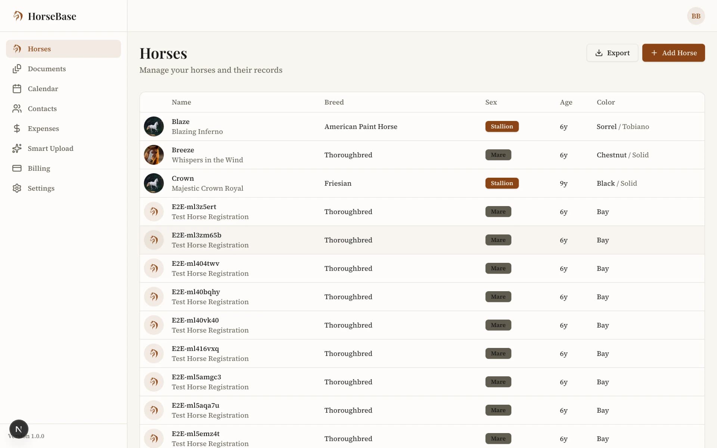The width and height of the screenshot is (717, 448).
Task: Click the N badge at bottom left
Action: (19, 429)
